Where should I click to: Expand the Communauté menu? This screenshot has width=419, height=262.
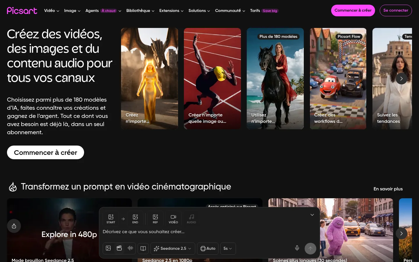tap(230, 11)
